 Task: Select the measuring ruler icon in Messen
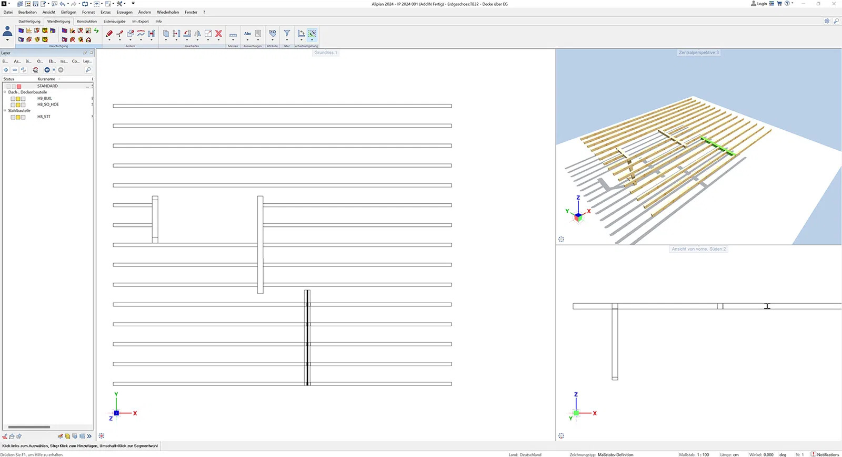click(x=233, y=35)
